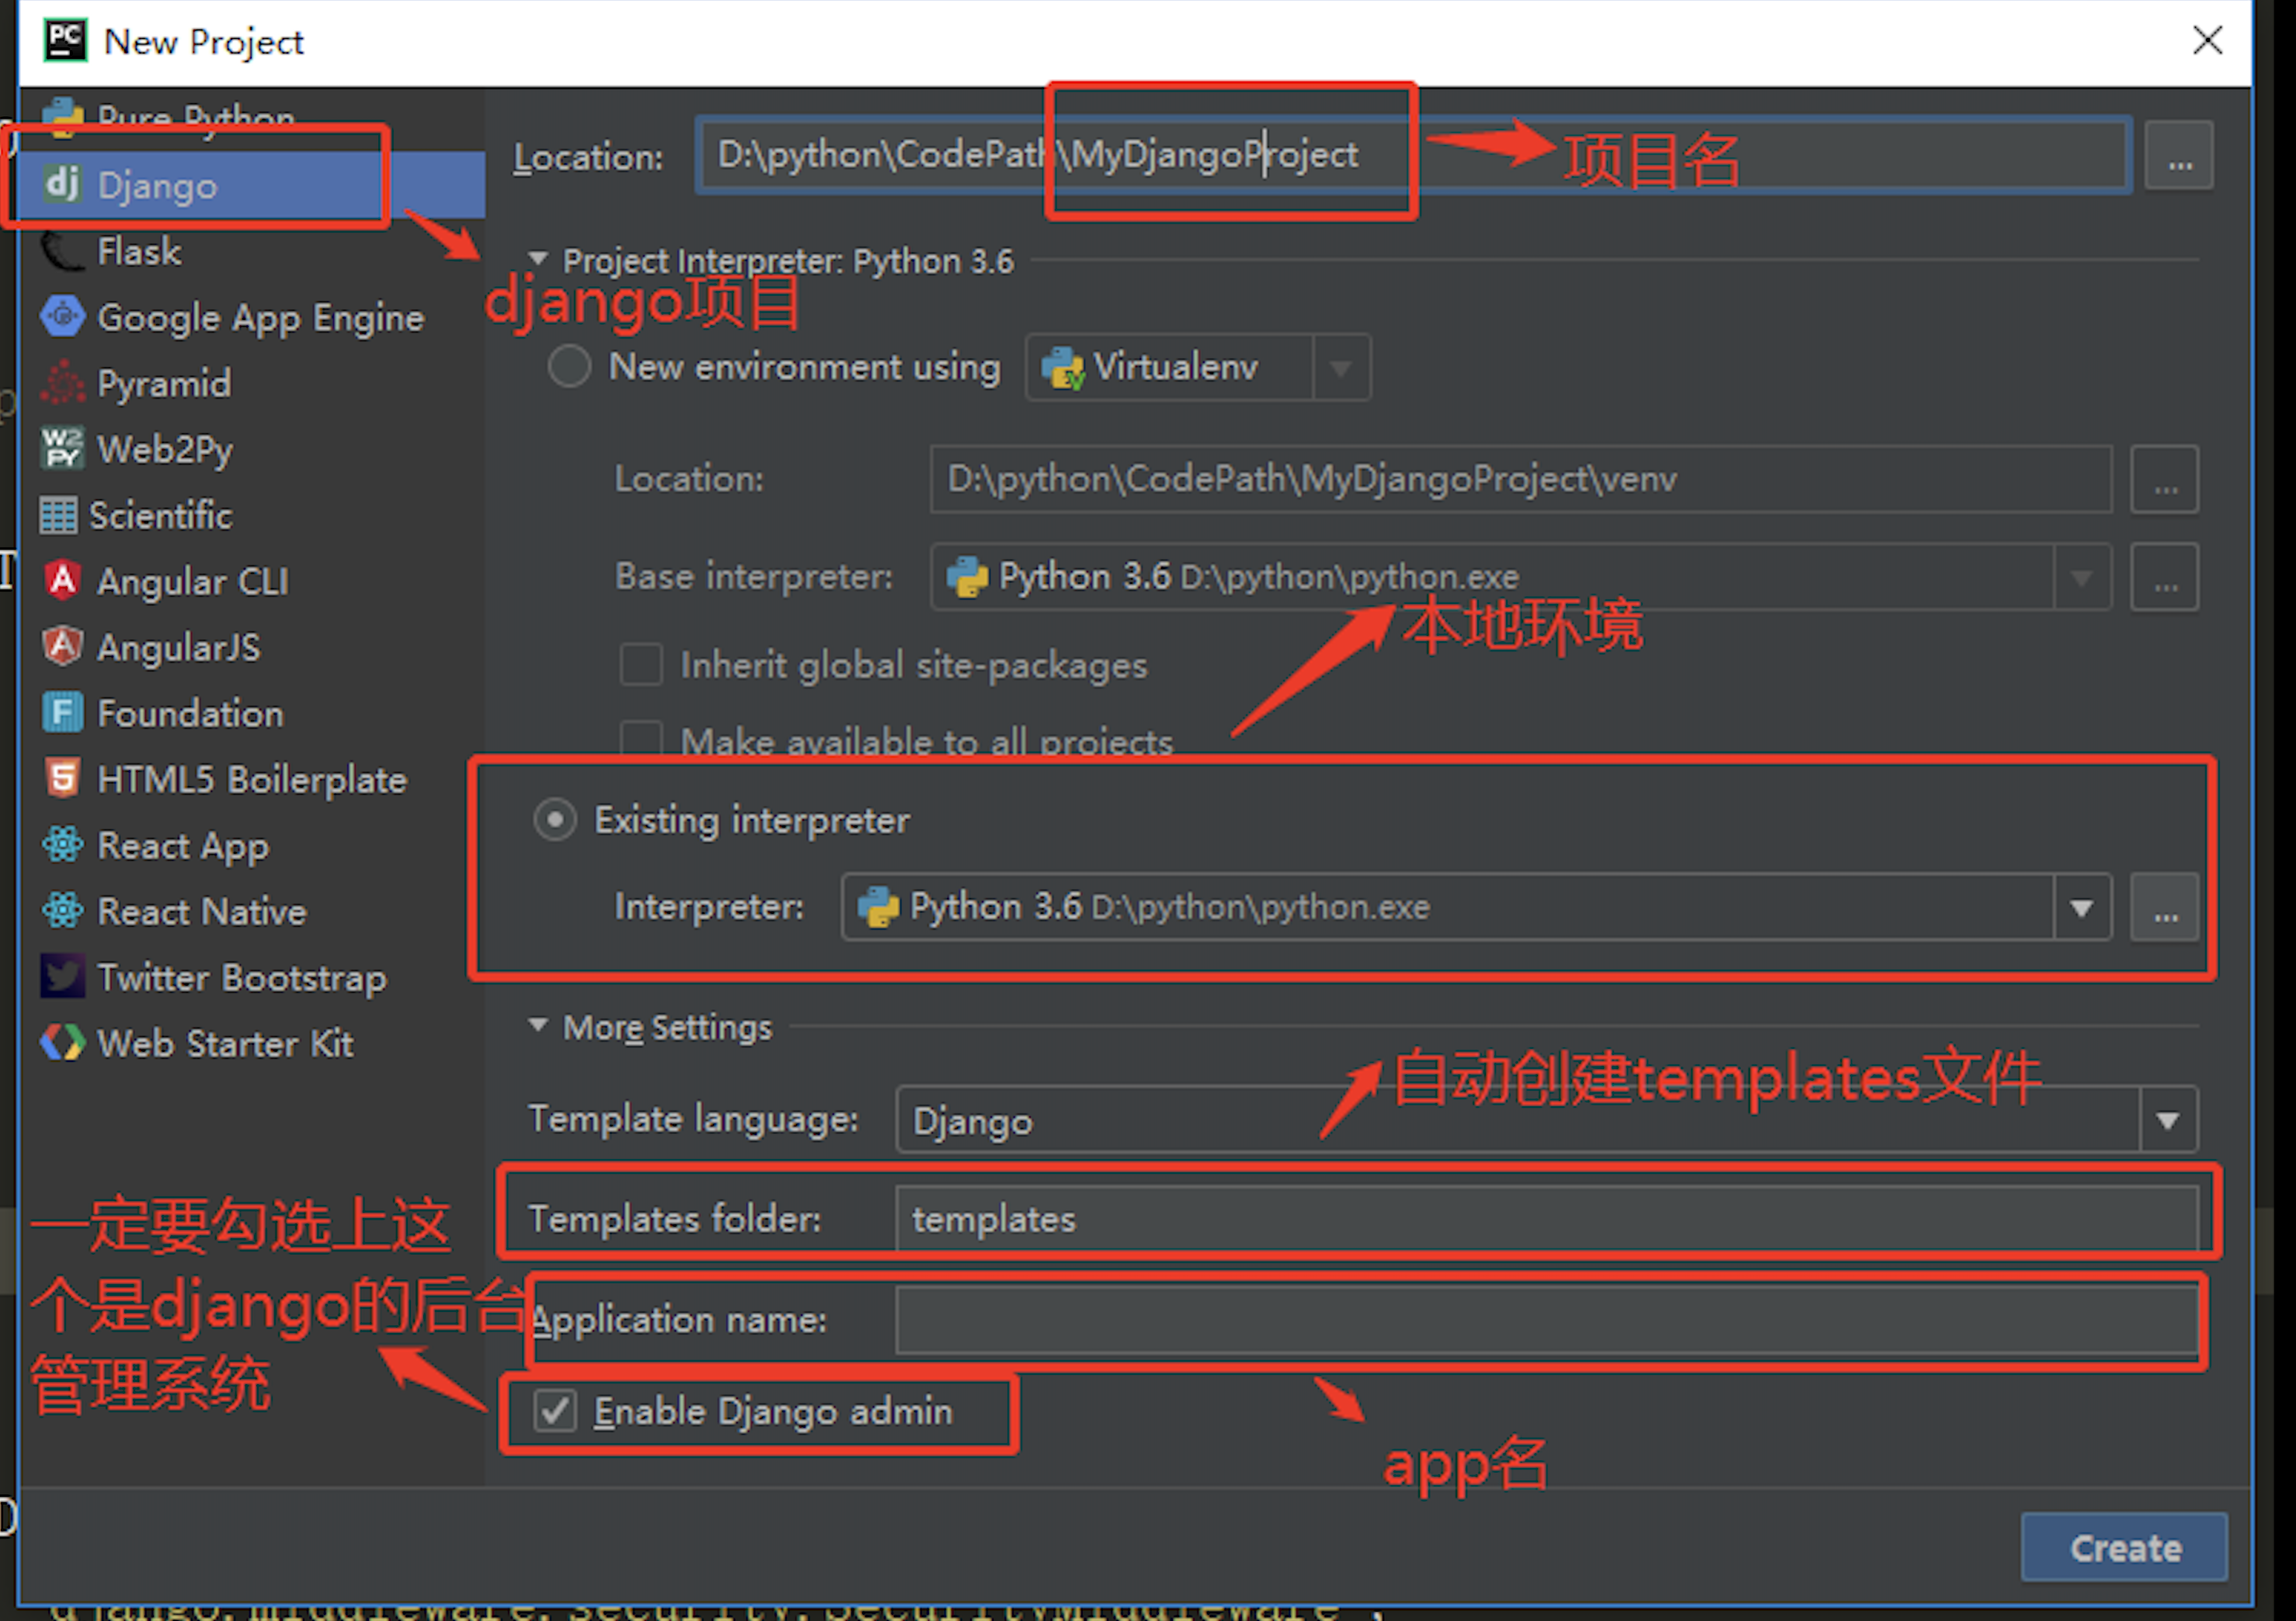
Task: Pick the React Native icon
Action: pyautogui.click(x=62, y=911)
